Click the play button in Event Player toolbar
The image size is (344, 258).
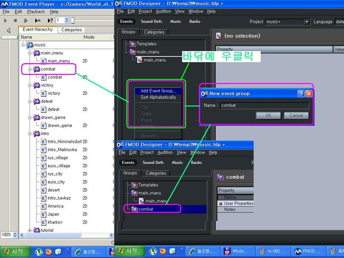point(6,21)
